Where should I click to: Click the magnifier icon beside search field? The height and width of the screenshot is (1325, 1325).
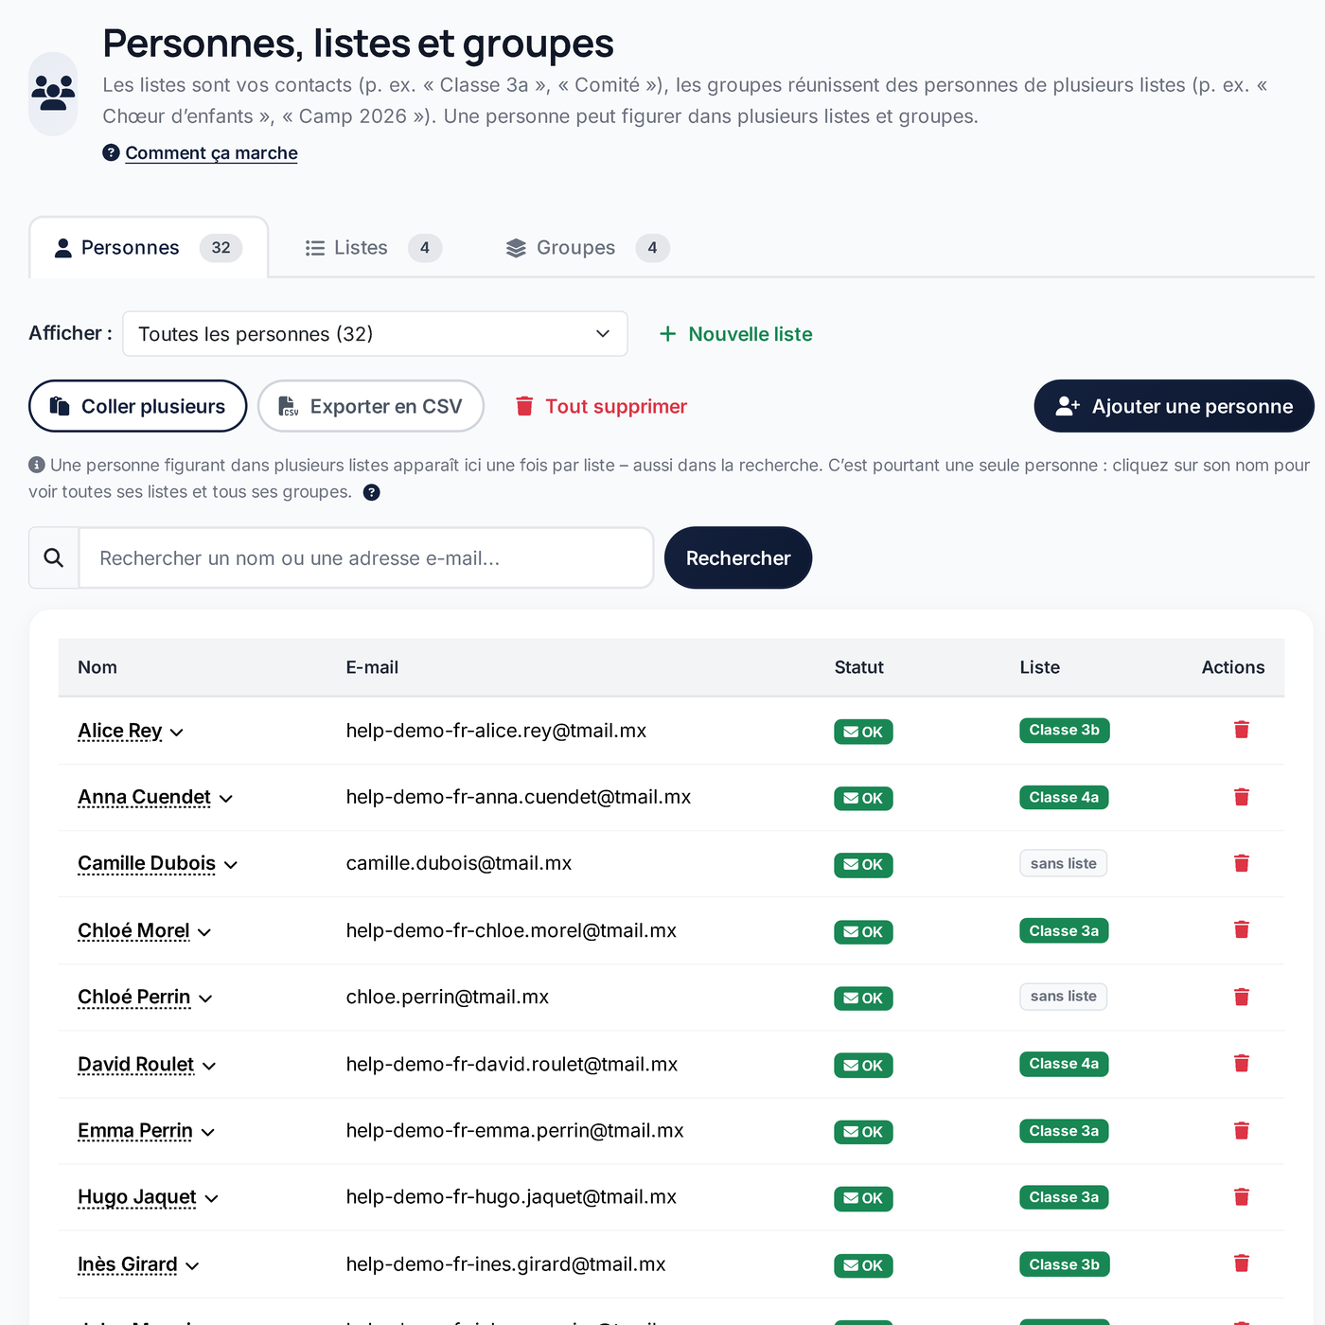54,558
